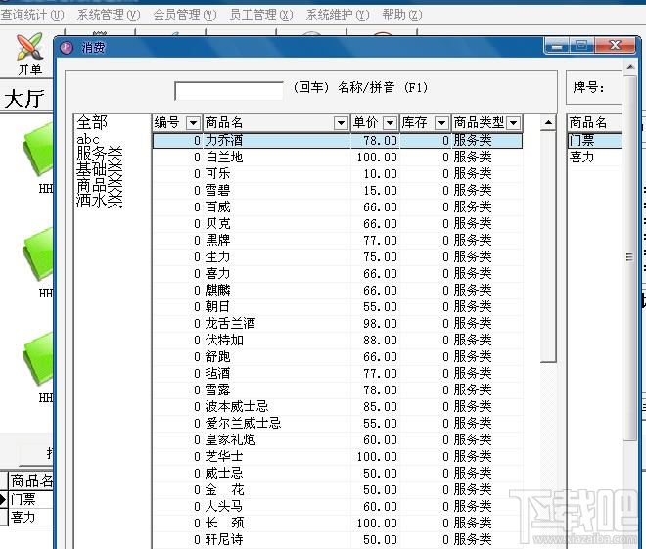The image size is (646, 549).
Task: Select the 龙舌兰酒 product row
Action: 338,323
